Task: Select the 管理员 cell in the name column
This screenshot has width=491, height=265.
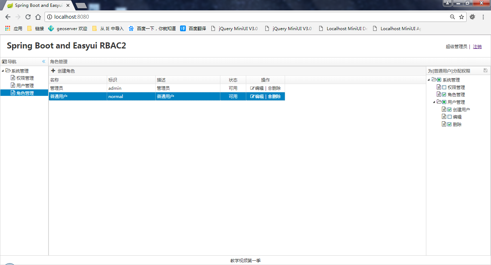Action: click(78, 88)
